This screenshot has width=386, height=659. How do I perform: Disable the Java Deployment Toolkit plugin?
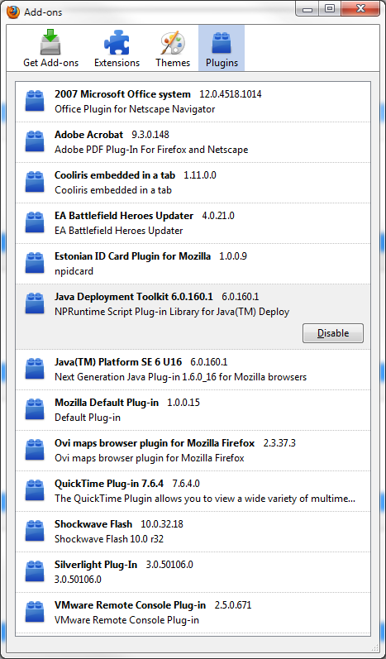click(332, 333)
